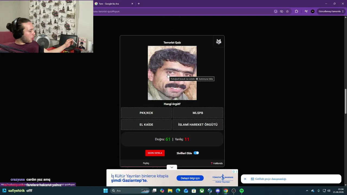The width and height of the screenshot is (347, 195).
Task: Click the page vertical scrollbar
Action: (345, 101)
